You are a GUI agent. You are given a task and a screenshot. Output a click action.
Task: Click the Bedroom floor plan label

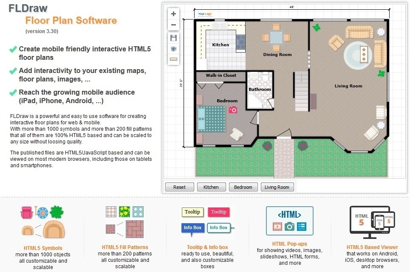click(x=227, y=101)
